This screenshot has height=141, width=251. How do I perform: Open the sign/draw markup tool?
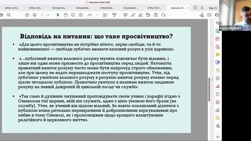pyautogui.click(x=140, y=15)
